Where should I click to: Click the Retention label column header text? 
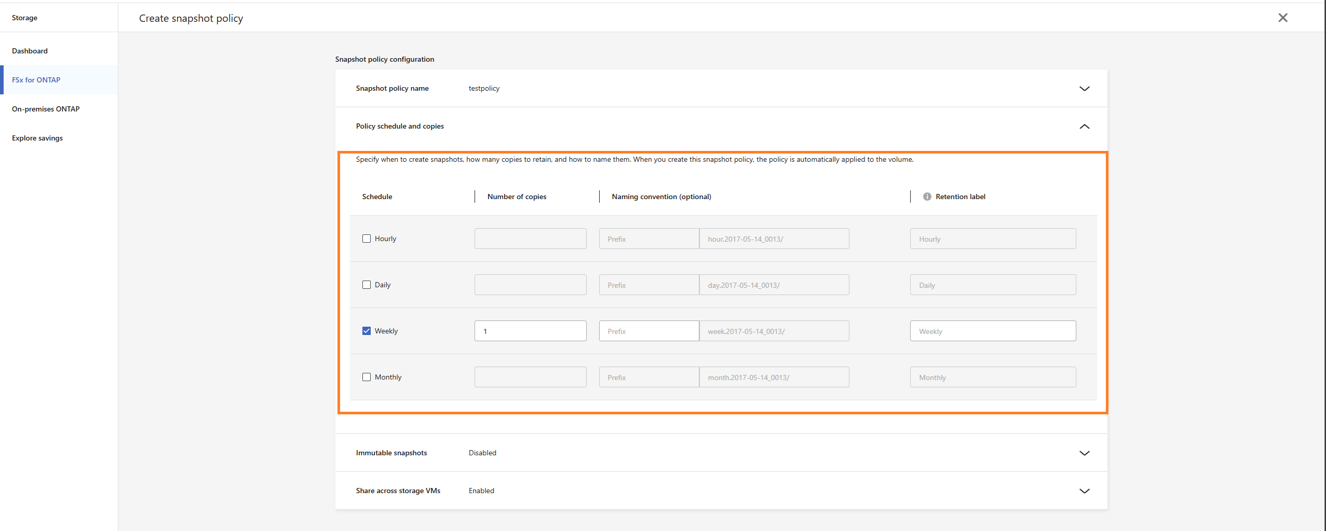[x=960, y=197]
